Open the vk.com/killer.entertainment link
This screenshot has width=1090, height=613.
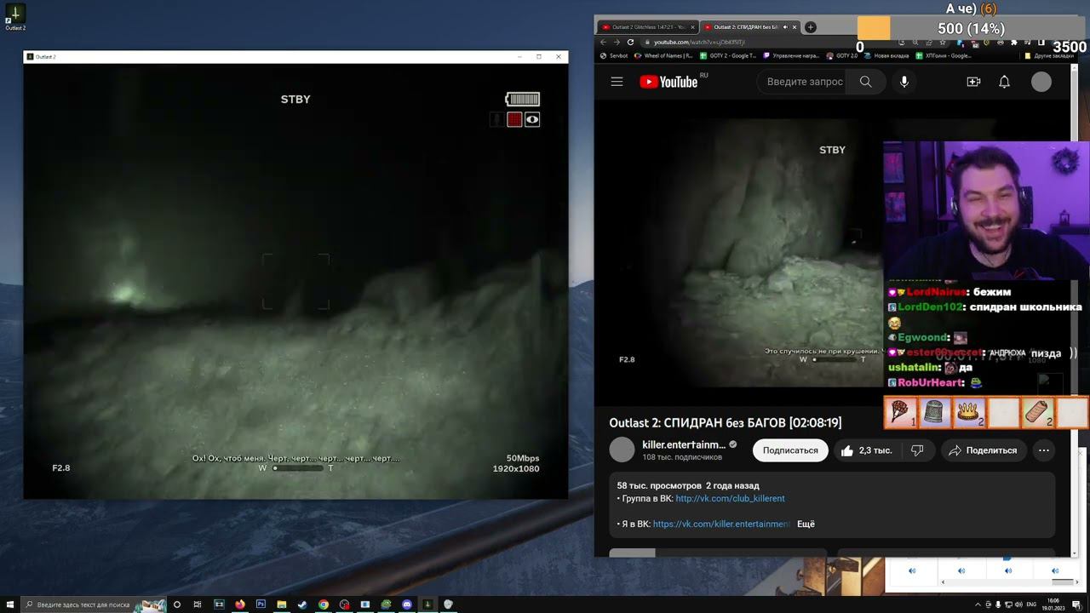pos(721,524)
